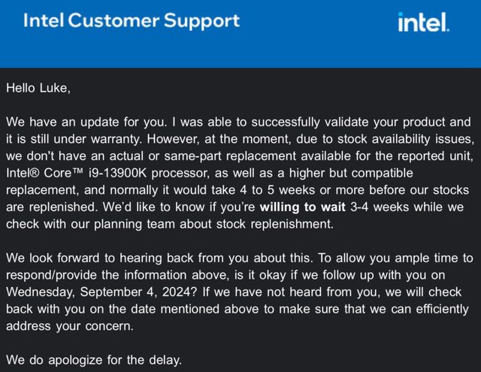Click the Intel logo in the header

click(423, 22)
